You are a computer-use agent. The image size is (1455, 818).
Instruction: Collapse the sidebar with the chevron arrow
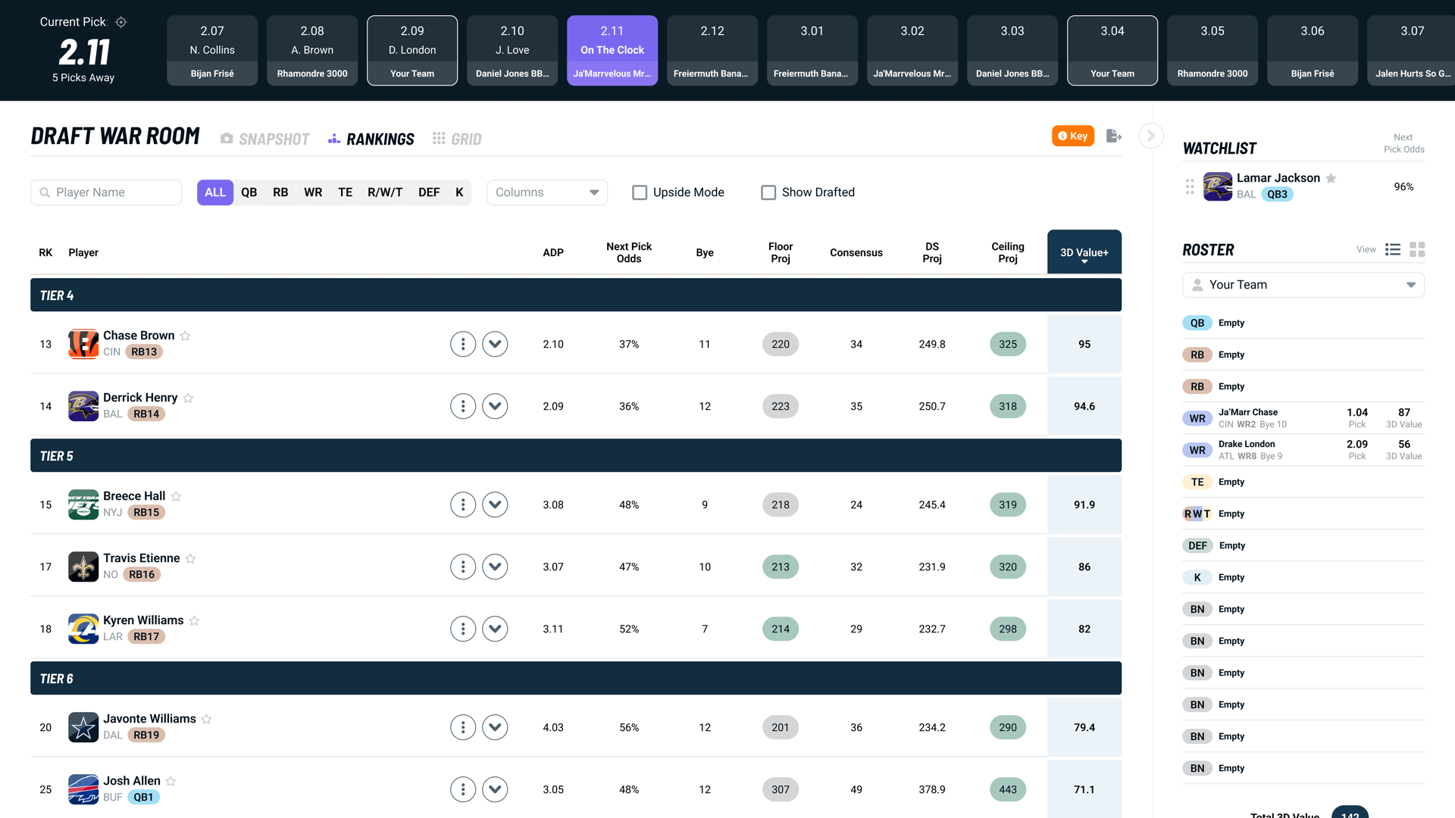point(1151,136)
